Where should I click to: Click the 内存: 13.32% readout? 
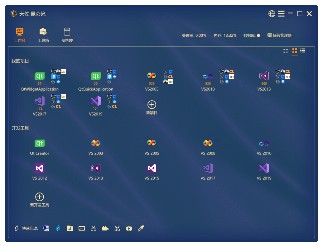click(225, 36)
